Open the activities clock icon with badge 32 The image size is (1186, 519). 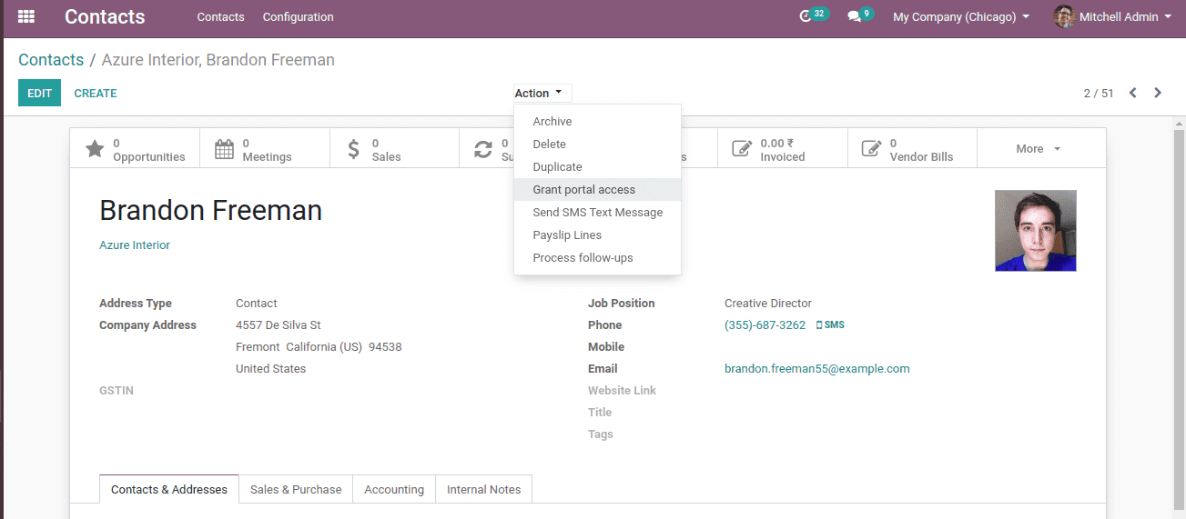tap(805, 16)
